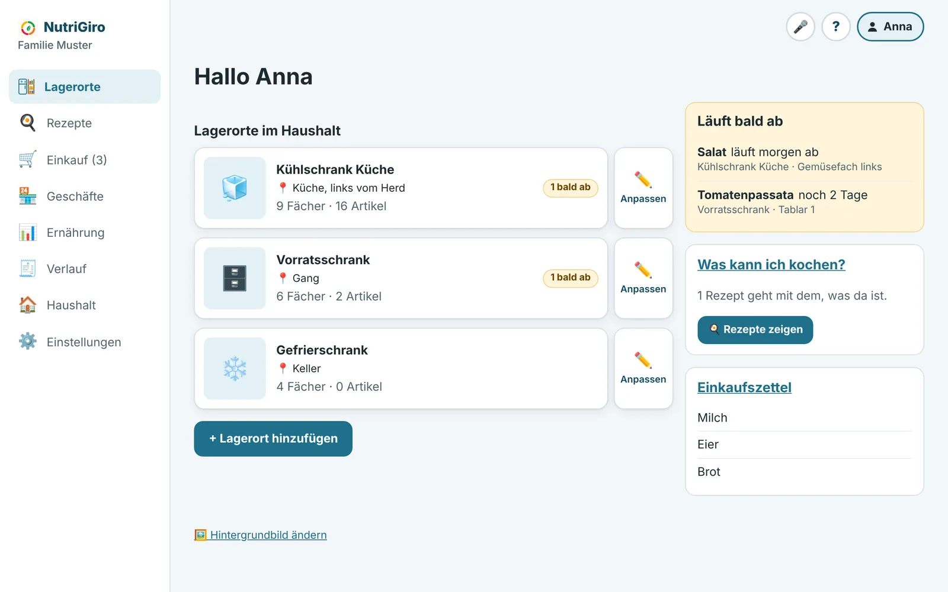Open the Lagerorte section in sidebar
Viewport: 948px width, 592px height.
pyautogui.click(x=85, y=86)
